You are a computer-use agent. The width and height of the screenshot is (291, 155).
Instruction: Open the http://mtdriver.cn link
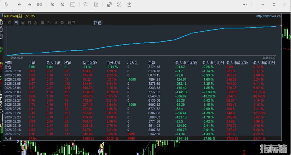268,16
